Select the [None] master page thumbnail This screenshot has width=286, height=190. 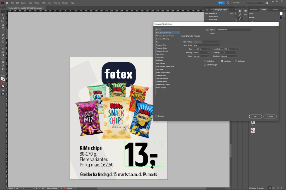pyautogui.click(x=281, y=13)
